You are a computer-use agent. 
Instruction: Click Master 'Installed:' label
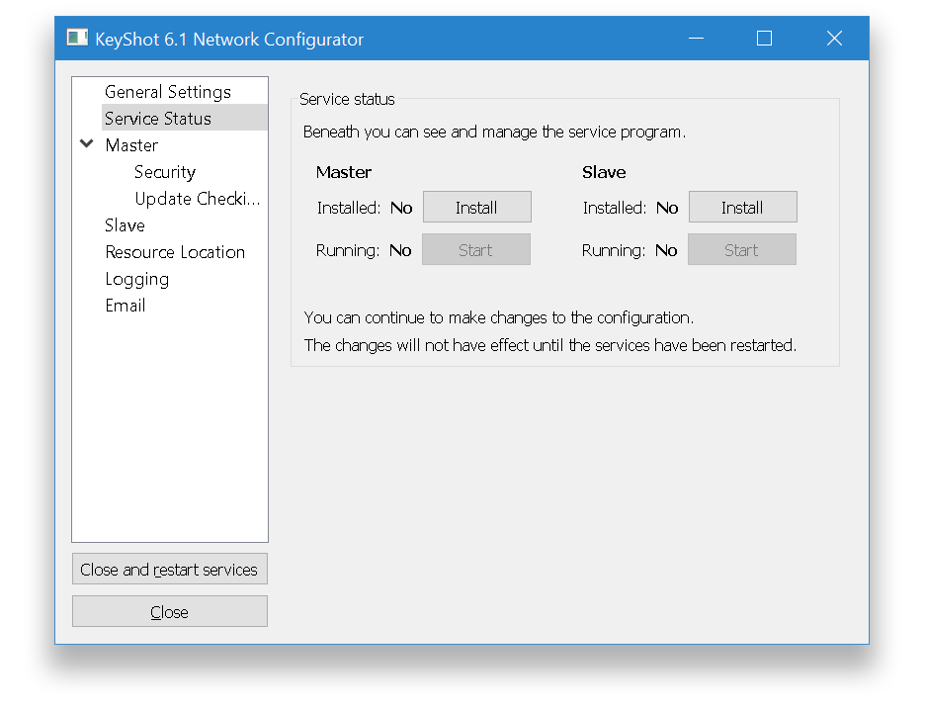pos(349,208)
